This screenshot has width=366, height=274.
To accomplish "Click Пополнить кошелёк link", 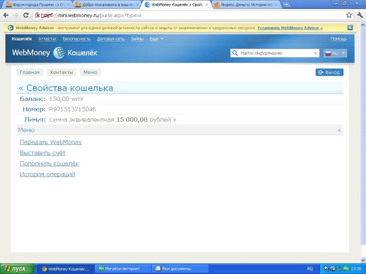I will tap(49, 164).
